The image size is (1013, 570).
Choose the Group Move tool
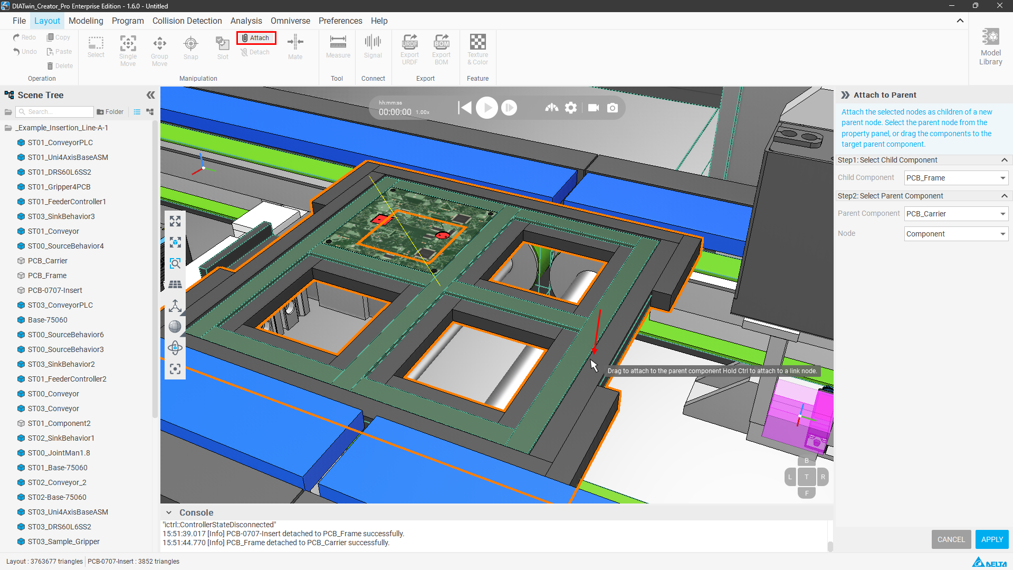click(x=159, y=51)
